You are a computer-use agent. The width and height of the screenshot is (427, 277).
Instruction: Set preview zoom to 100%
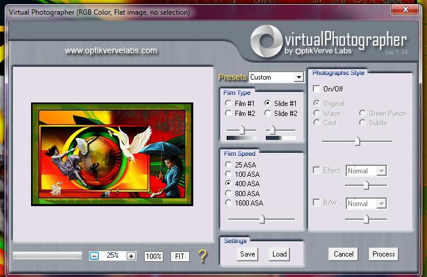point(153,257)
